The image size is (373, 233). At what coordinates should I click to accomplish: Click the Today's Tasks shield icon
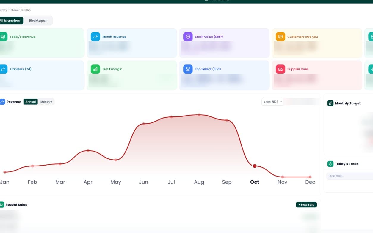[x=330, y=164]
